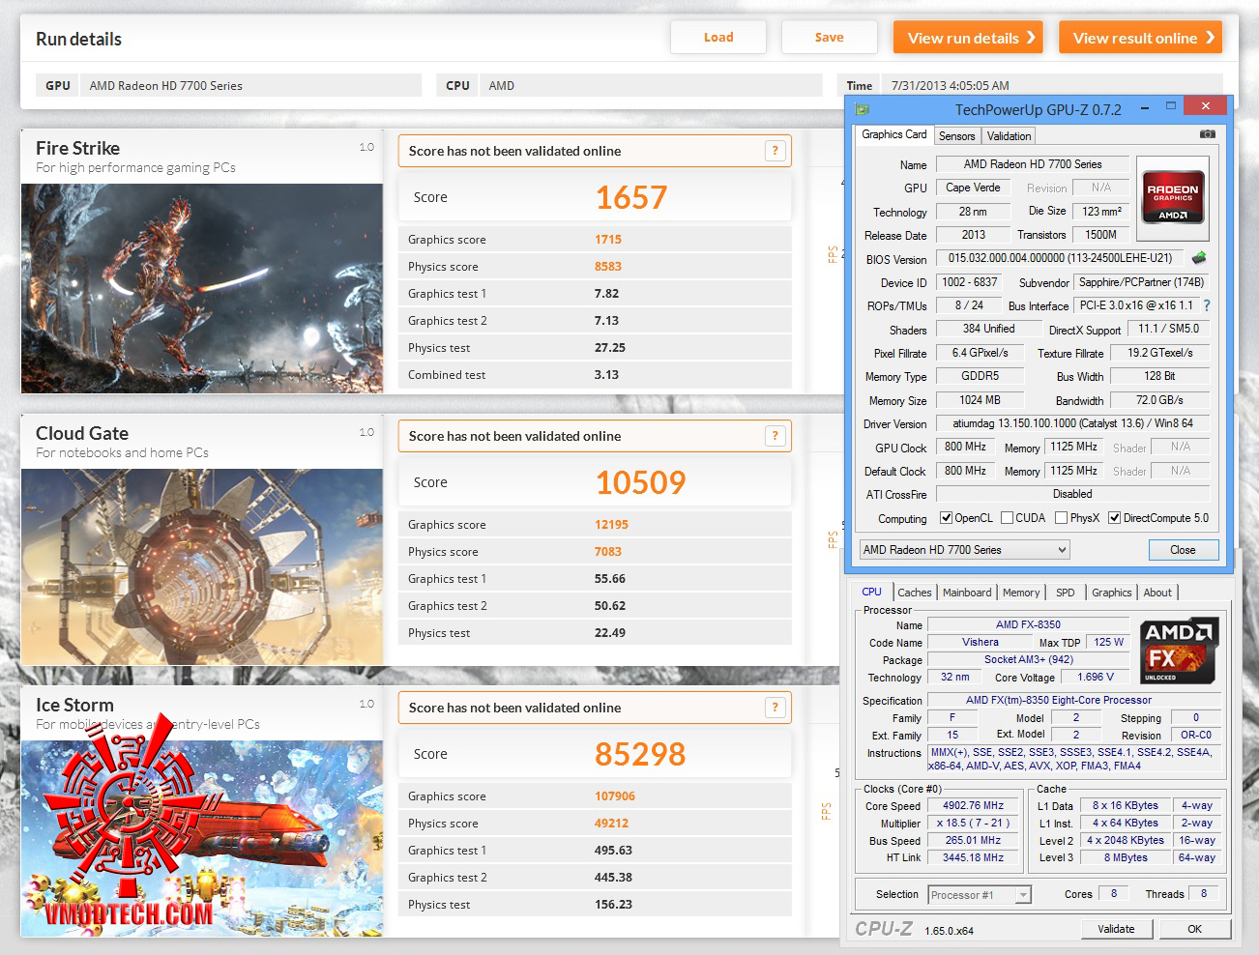Click the HT Link value 3445.18 MHz

[974, 857]
